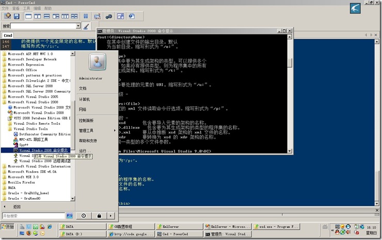Select the two-column layout icon
Image resolution: width=382 pixels, height=240 pixels.
click(38, 17)
